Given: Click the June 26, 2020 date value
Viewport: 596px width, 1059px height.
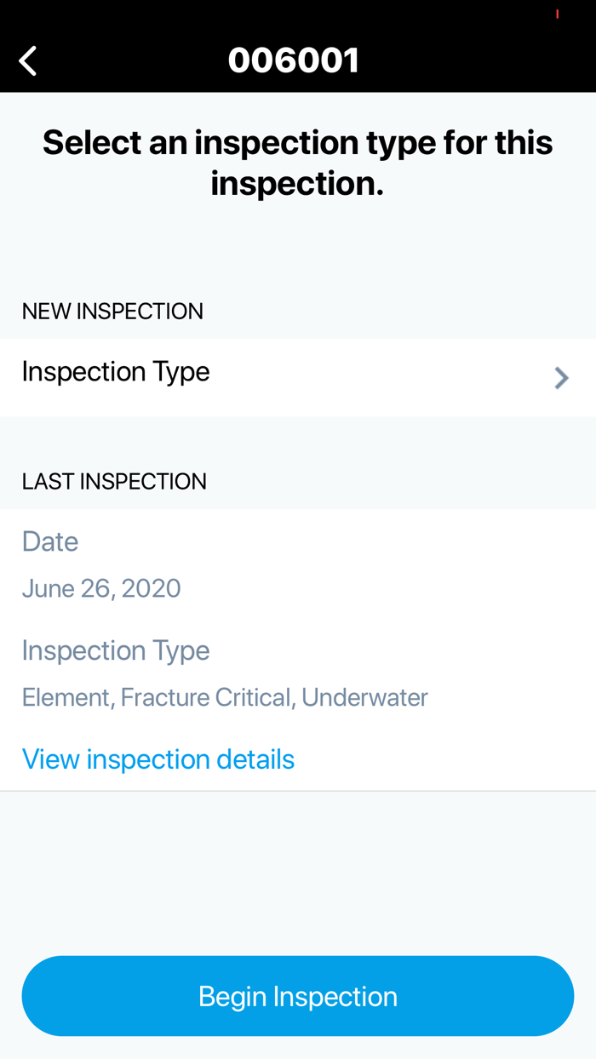Looking at the screenshot, I should click(x=101, y=587).
